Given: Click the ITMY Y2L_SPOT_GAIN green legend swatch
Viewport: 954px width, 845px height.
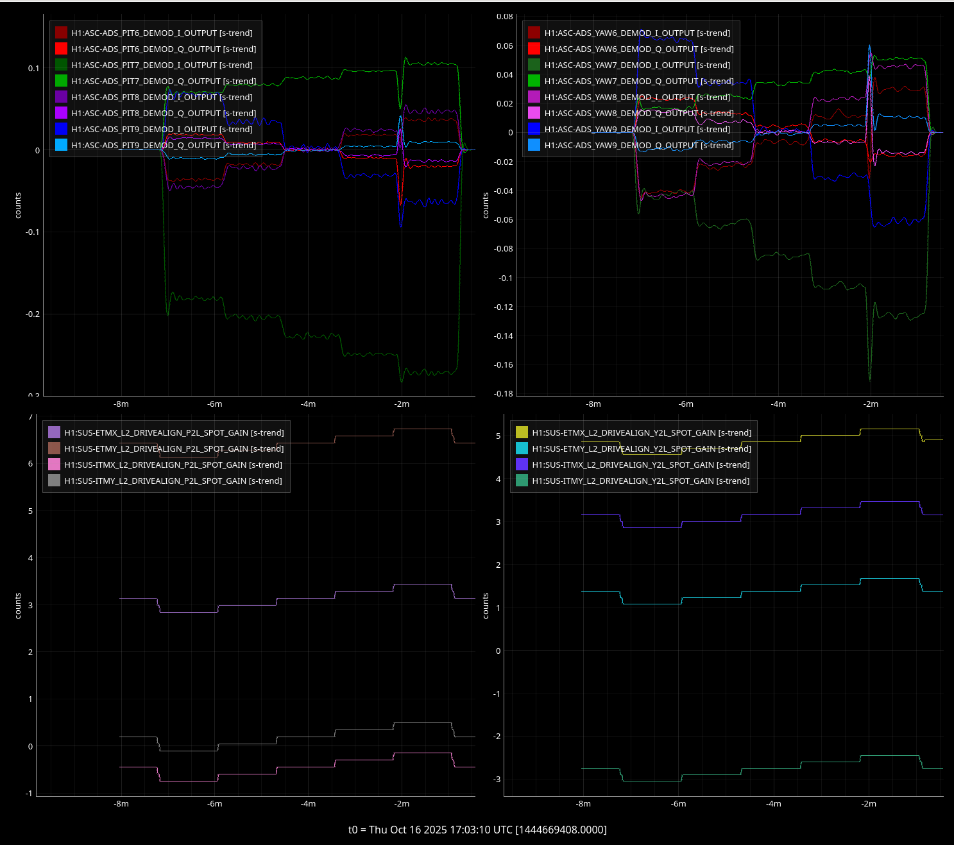Looking at the screenshot, I should 522,481.
